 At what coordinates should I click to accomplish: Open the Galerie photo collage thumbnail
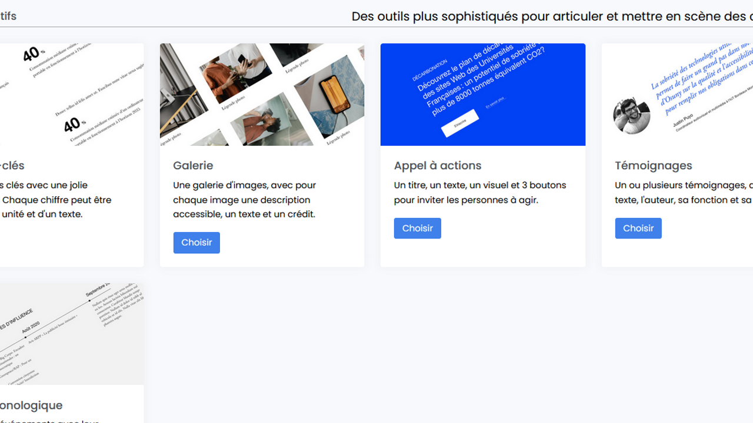[x=262, y=95]
